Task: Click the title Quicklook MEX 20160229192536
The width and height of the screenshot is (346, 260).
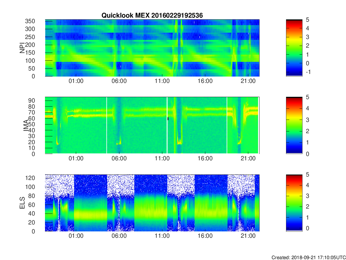Action: 152,16
